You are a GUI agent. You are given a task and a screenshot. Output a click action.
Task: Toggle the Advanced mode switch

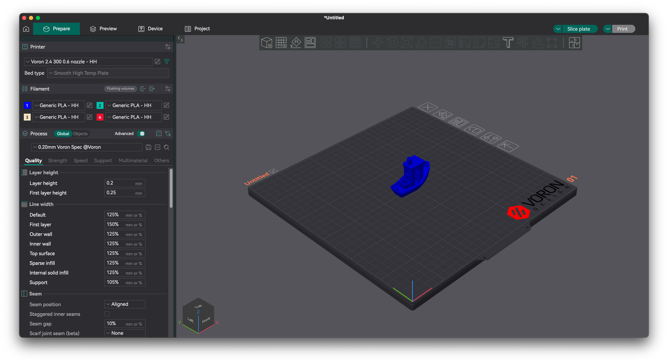click(142, 134)
